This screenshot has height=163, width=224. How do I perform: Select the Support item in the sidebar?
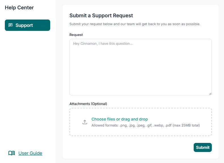pos(28,25)
